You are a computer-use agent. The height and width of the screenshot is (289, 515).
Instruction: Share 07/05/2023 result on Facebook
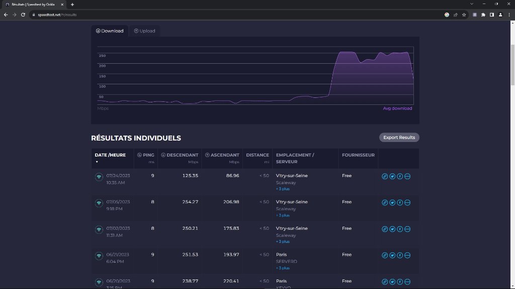tap(400, 203)
